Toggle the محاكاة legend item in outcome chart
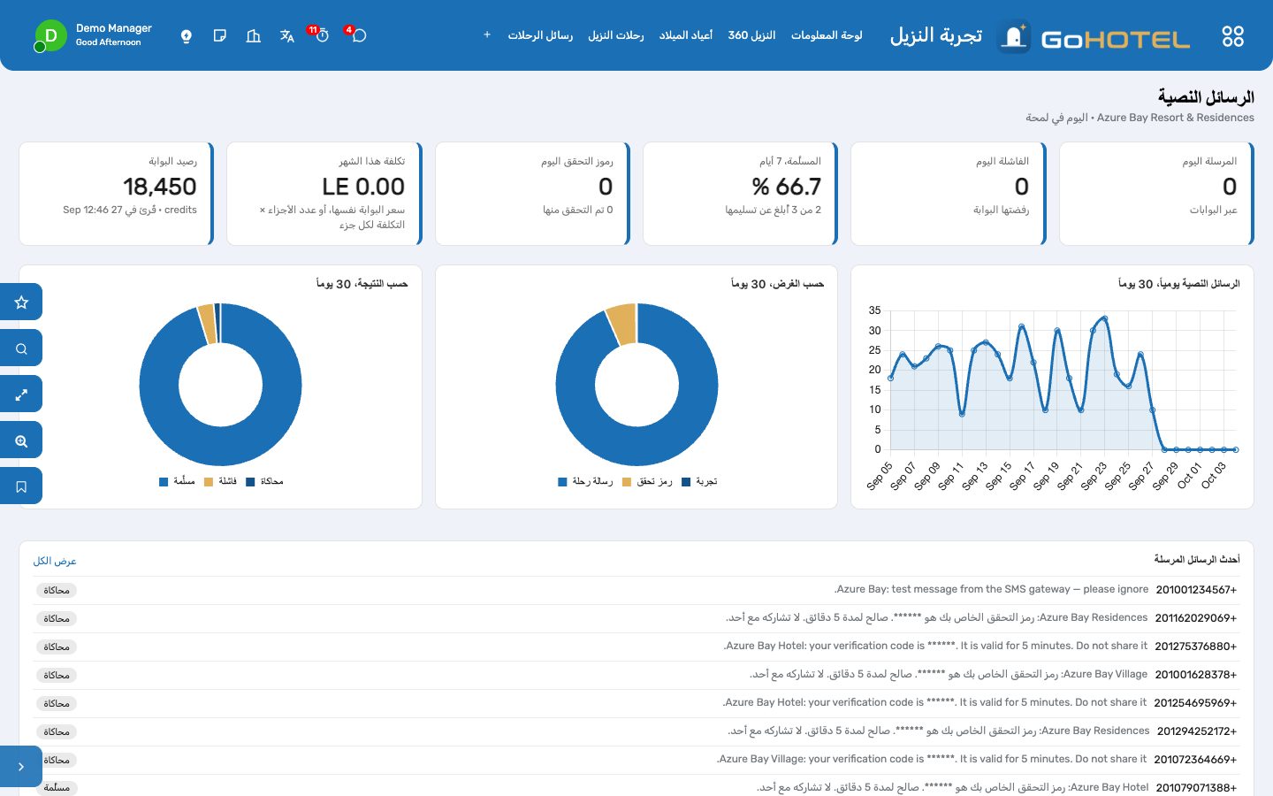The width and height of the screenshot is (1273, 796). (264, 481)
